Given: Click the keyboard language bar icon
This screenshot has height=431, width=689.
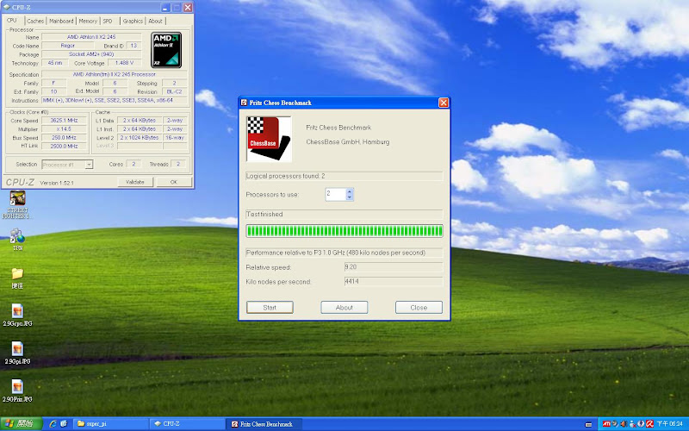Looking at the screenshot, I should pos(588,425).
